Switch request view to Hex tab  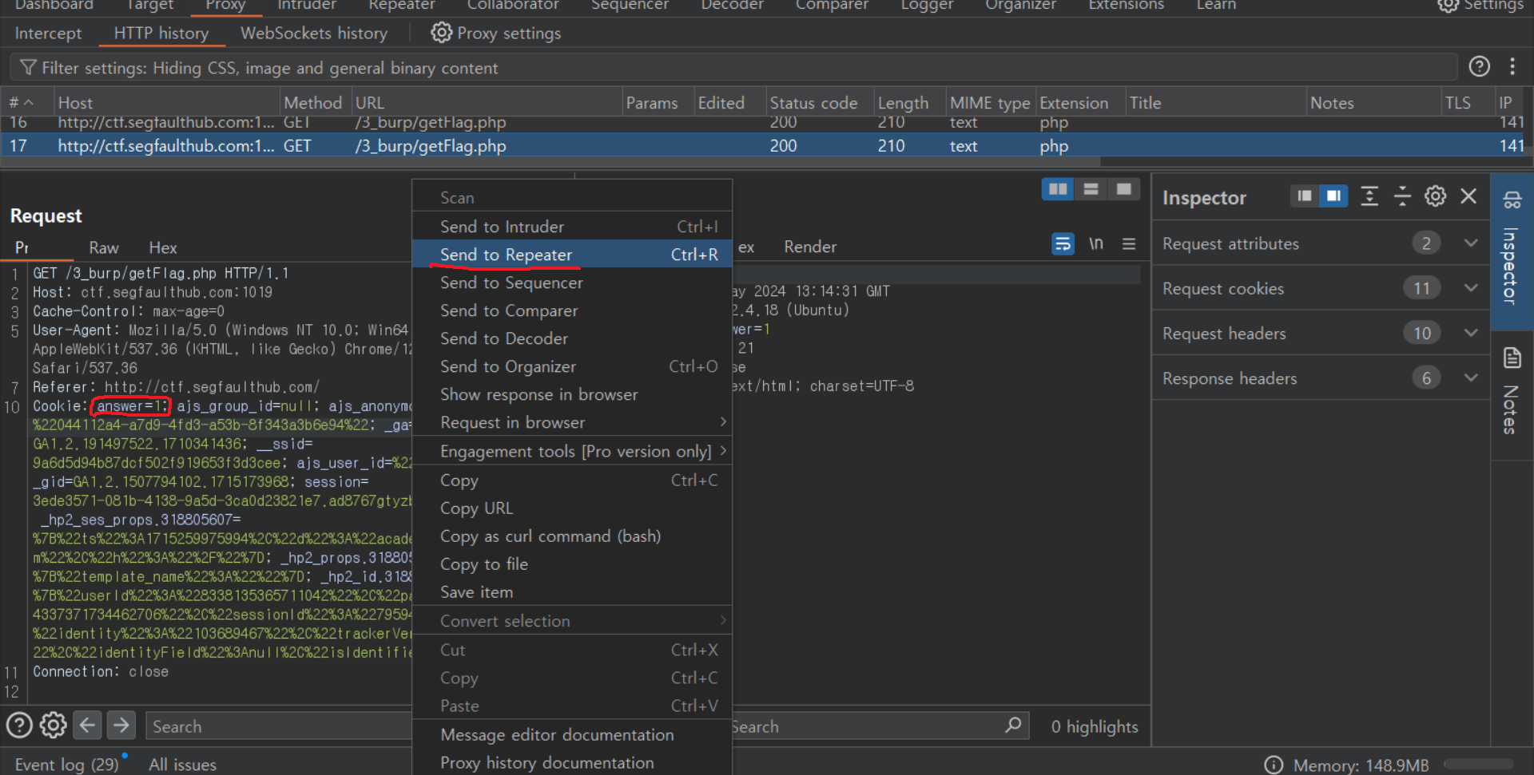[x=163, y=247]
